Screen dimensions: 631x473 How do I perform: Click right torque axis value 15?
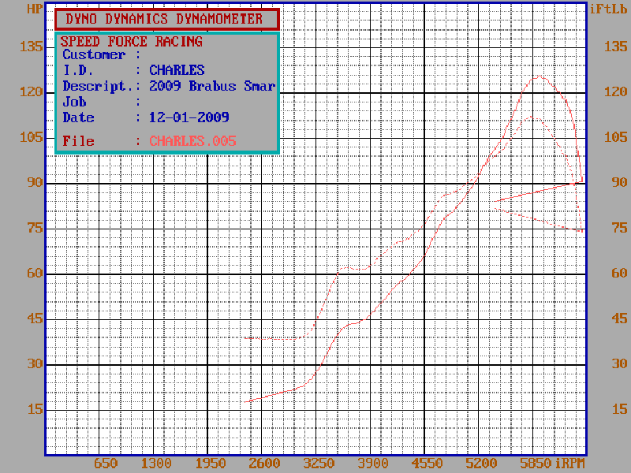pos(619,409)
